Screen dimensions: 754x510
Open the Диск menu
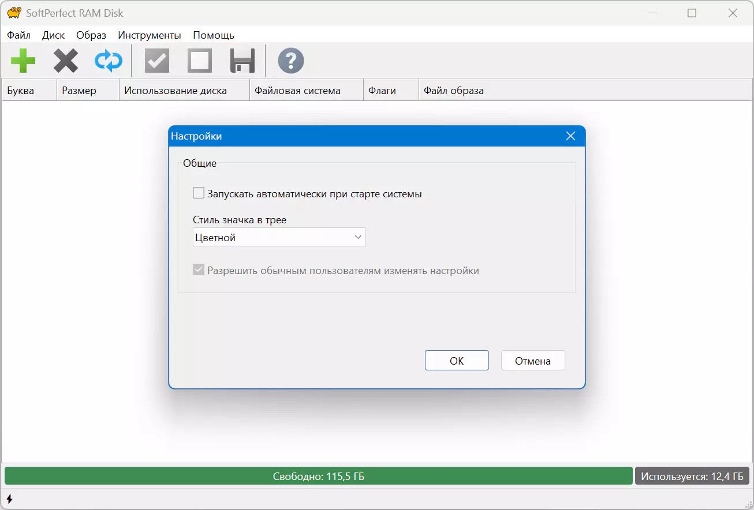click(x=54, y=35)
